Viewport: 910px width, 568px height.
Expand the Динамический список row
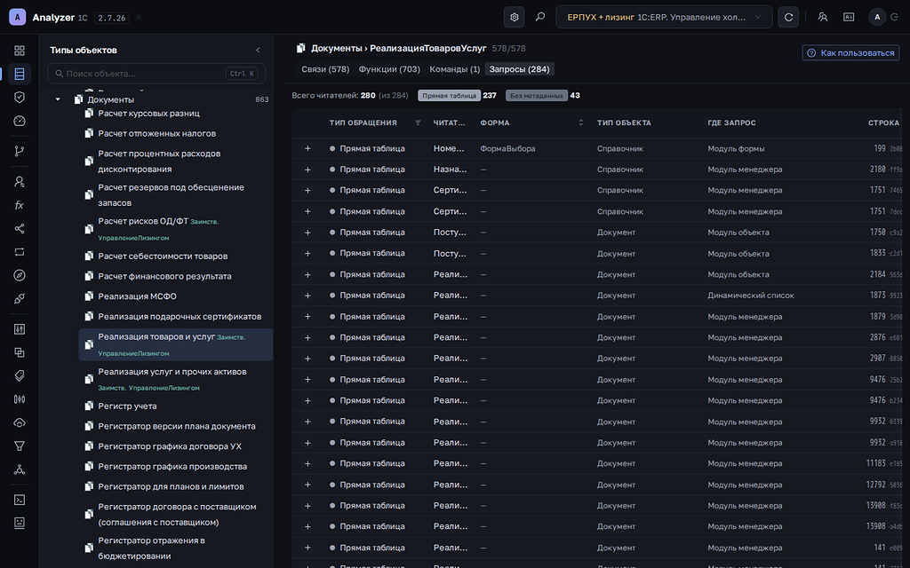tap(307, 296)
